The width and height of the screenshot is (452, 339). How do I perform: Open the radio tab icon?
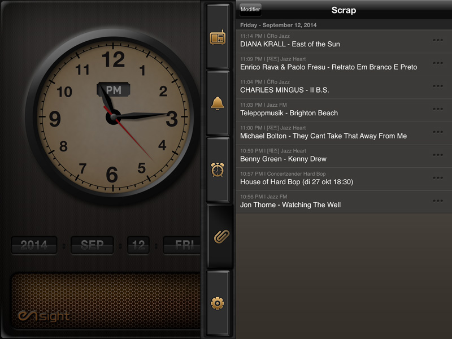(x=218, y=37)
